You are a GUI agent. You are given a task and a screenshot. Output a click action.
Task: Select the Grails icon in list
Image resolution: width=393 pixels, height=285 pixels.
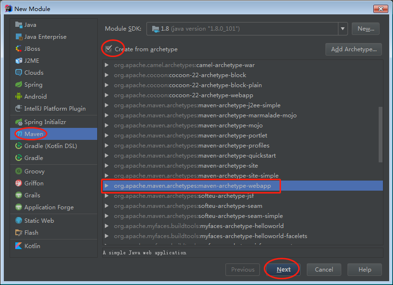[x=19, y=195]
